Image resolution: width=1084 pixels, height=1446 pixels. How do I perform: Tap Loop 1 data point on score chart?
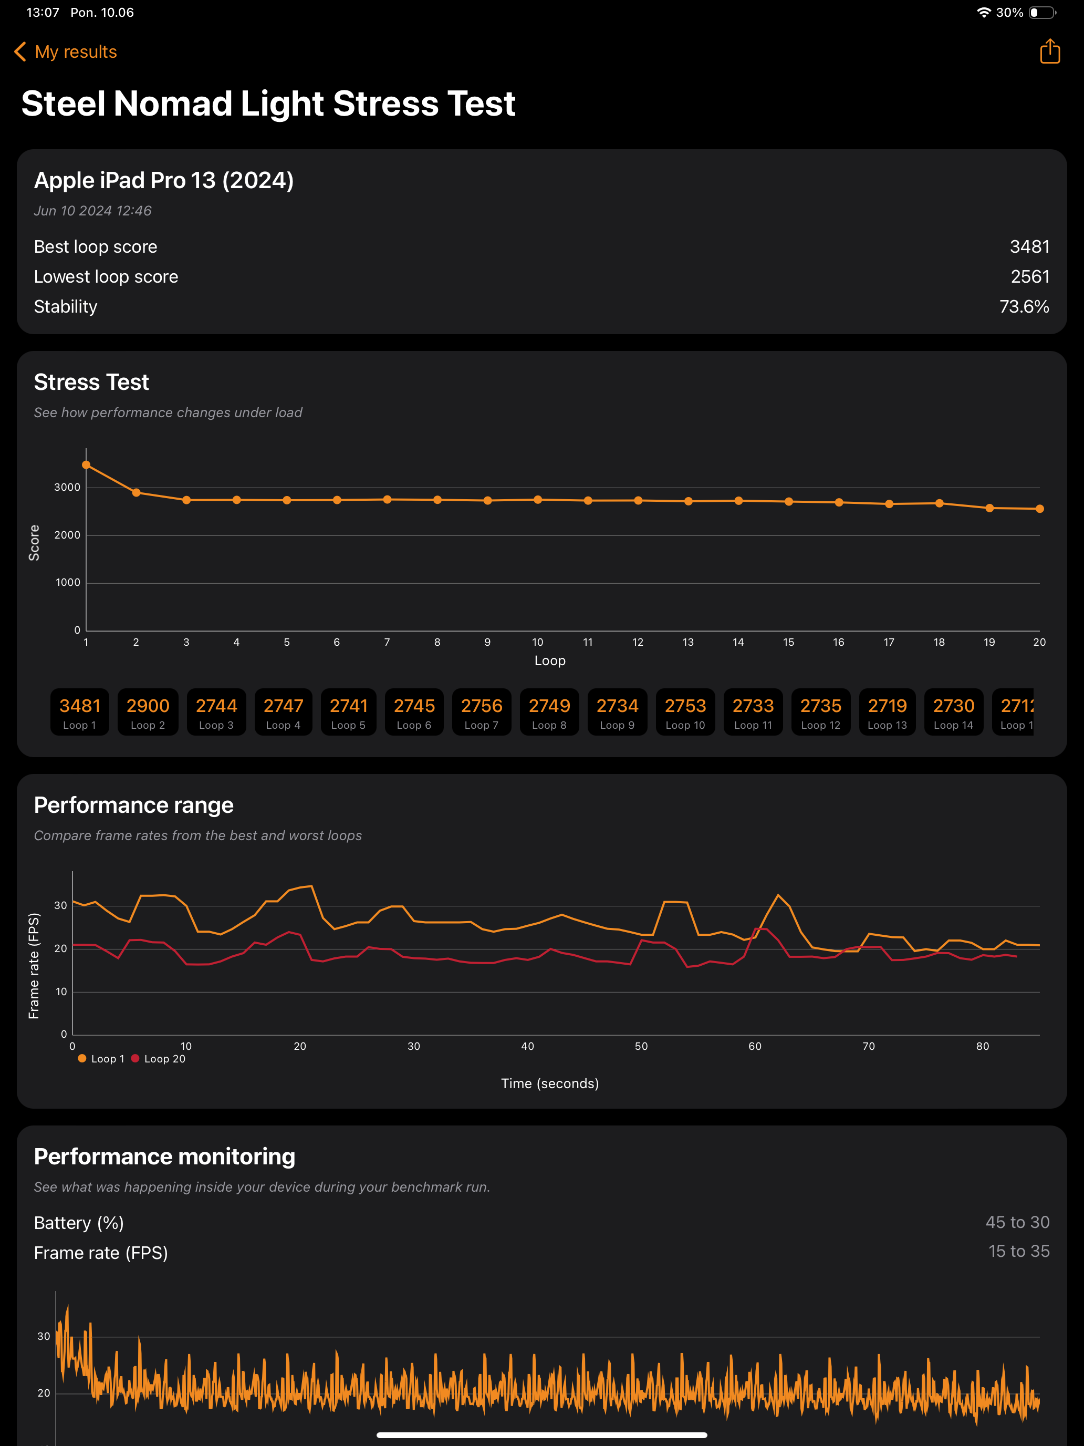(86, 465)
